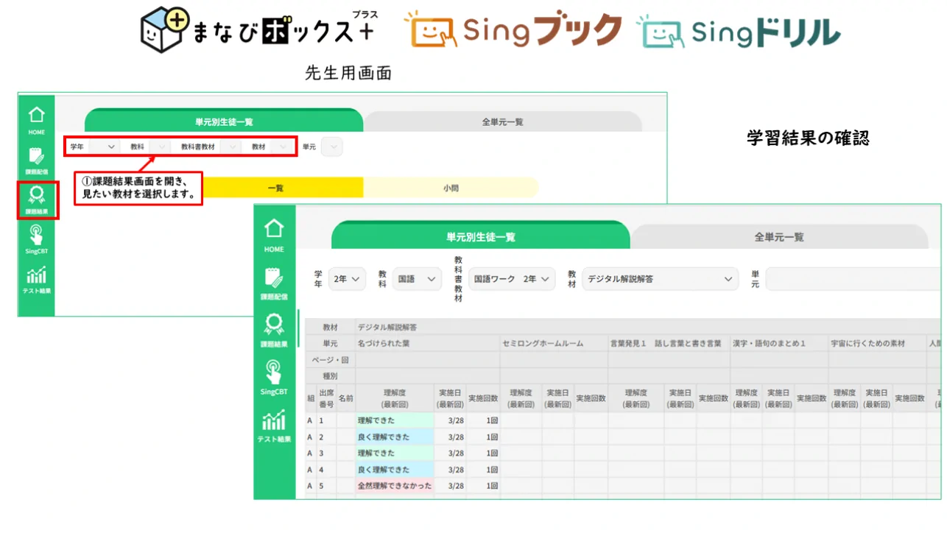Switch to 全単元一覧 tab in the front window

click(x=778, y=237)
